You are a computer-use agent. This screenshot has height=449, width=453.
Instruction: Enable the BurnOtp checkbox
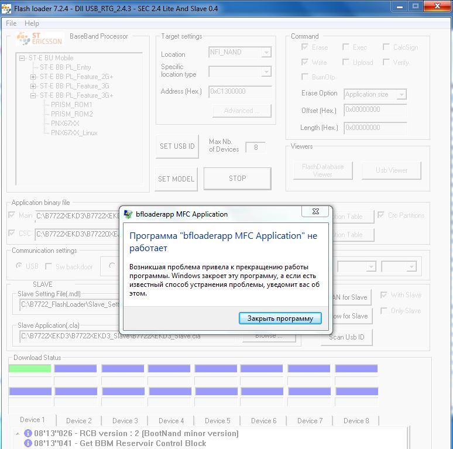[304, 77]
